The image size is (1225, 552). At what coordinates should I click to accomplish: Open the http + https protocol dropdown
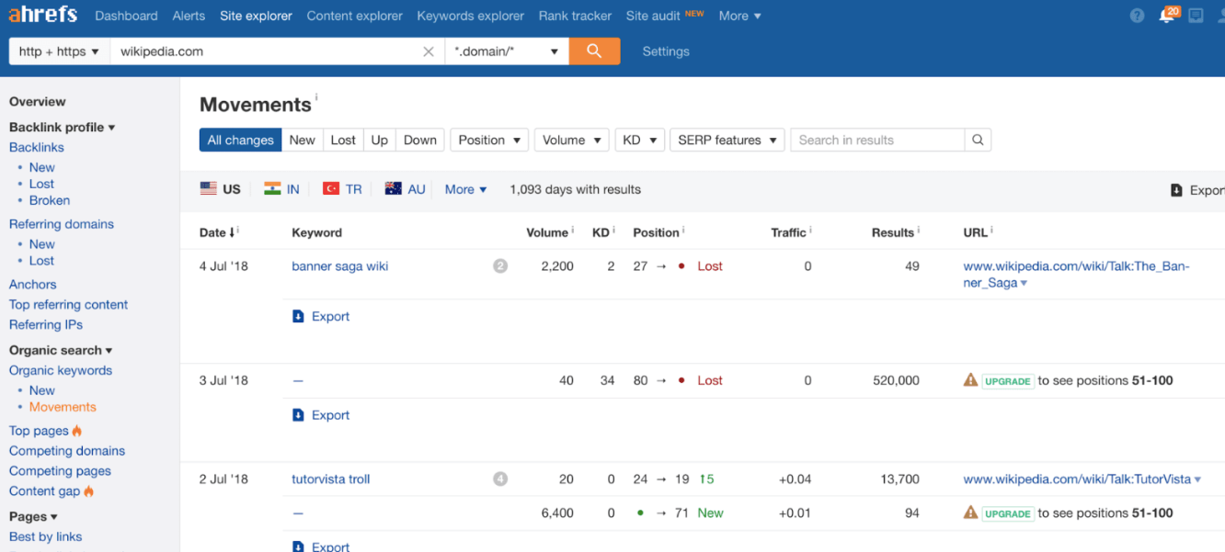(x=59, y=51)
